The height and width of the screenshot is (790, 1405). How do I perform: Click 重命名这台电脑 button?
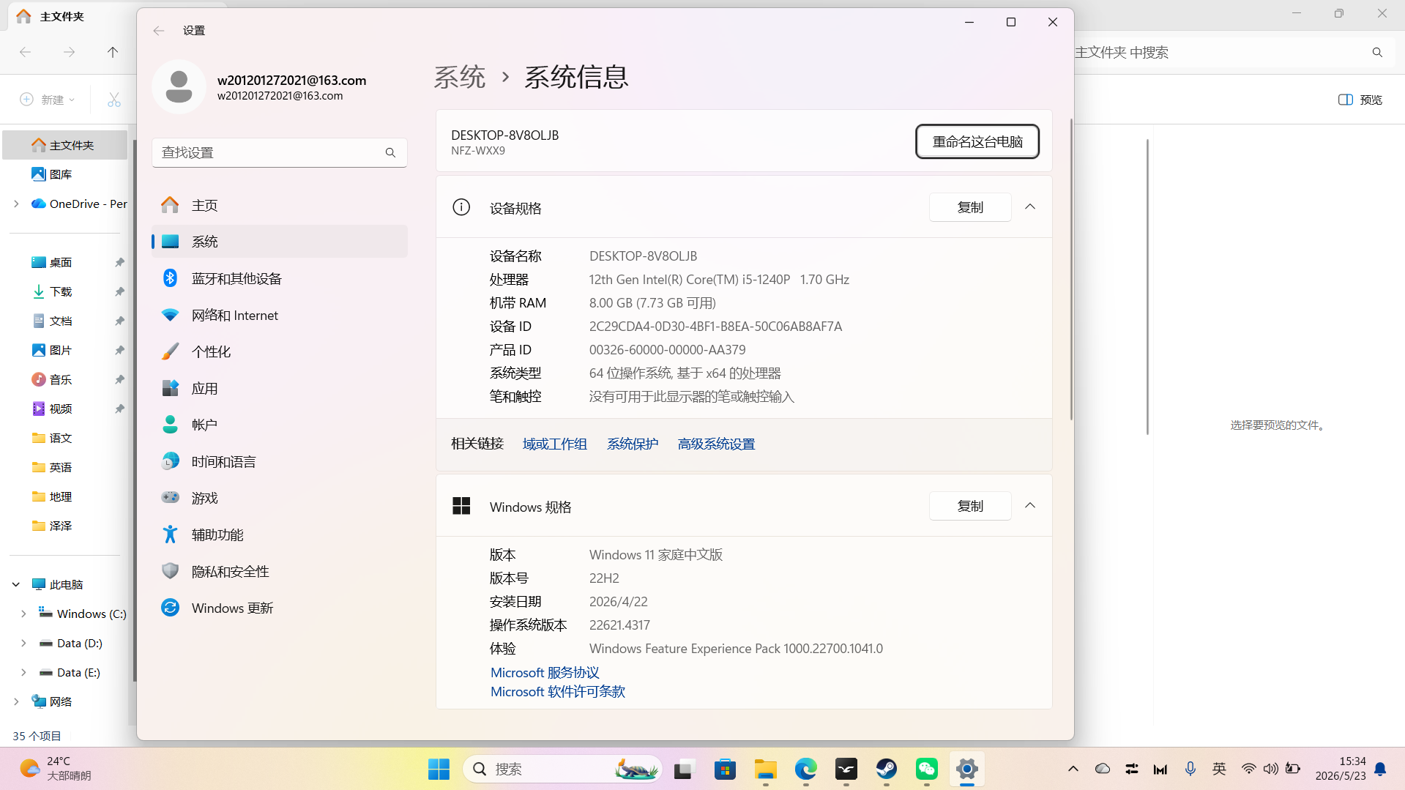977,141
